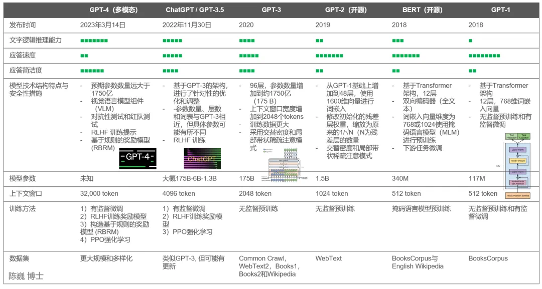Click the '模型参数' row label
The width and height of the screenshot is (542, 289).
pyautogui.click(x=23, y=179)
